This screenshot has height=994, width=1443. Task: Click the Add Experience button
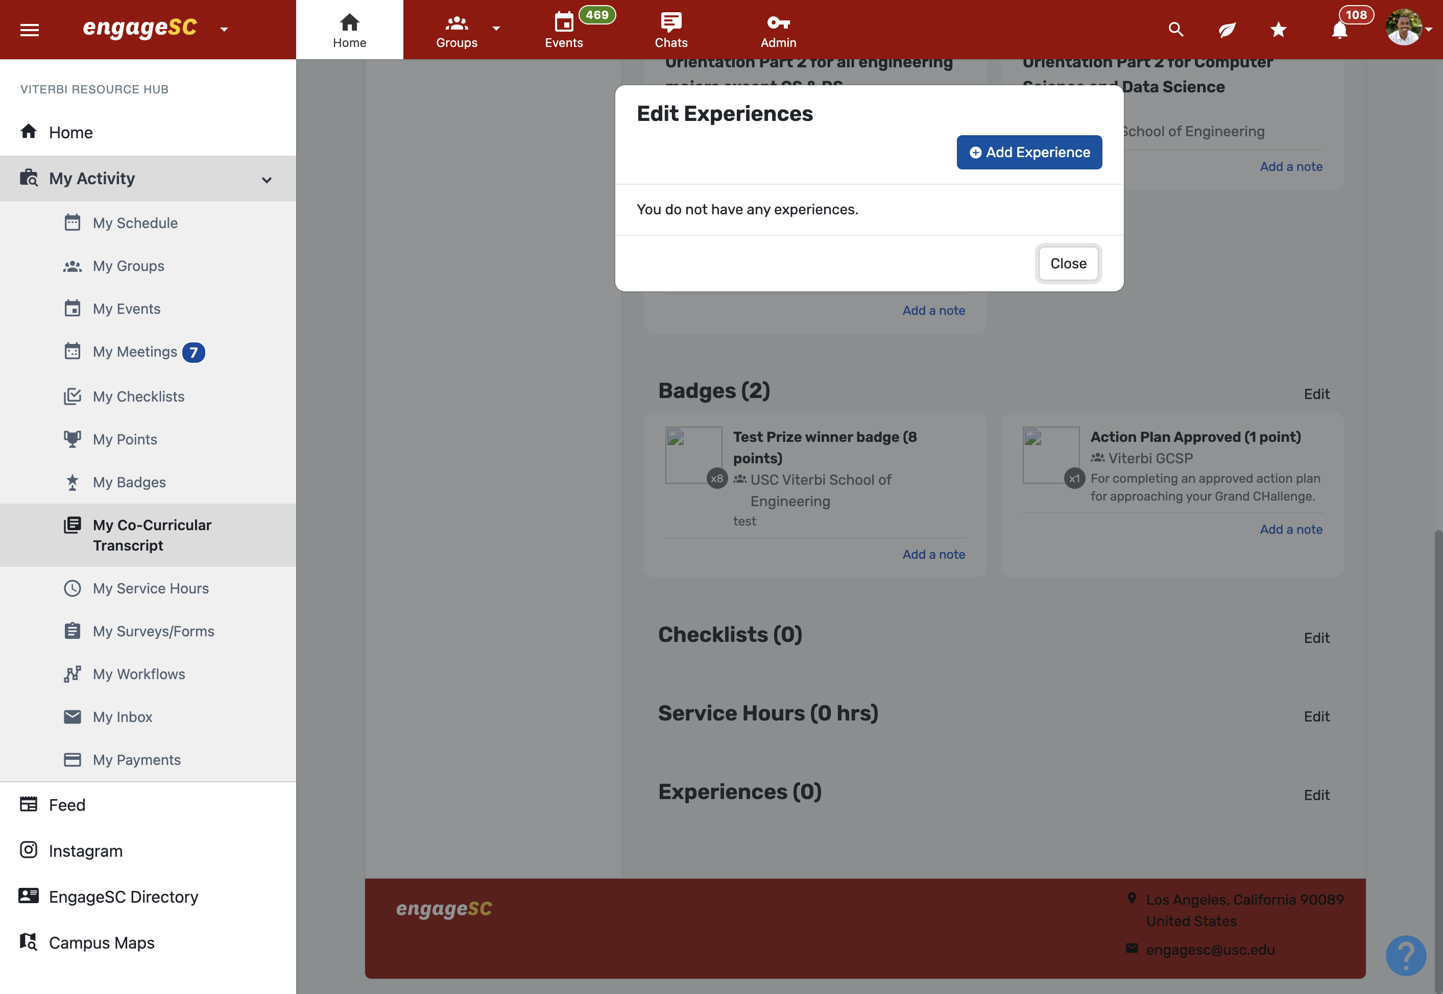(x=1029, y=153)
